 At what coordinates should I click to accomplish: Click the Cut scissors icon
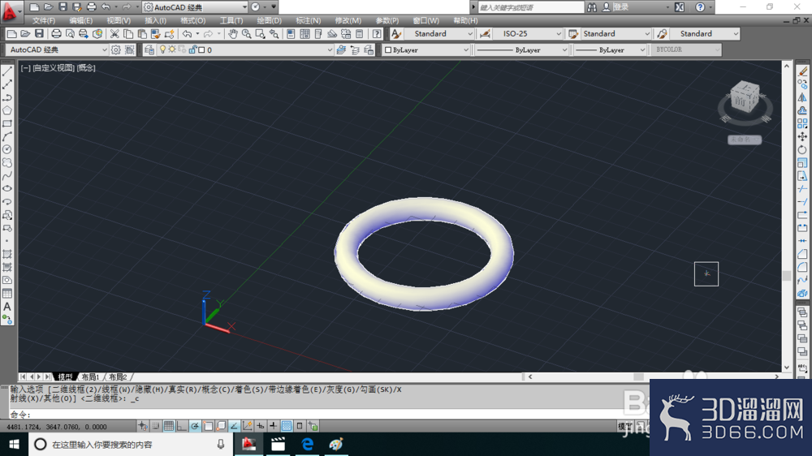click(x=114, y=34)
